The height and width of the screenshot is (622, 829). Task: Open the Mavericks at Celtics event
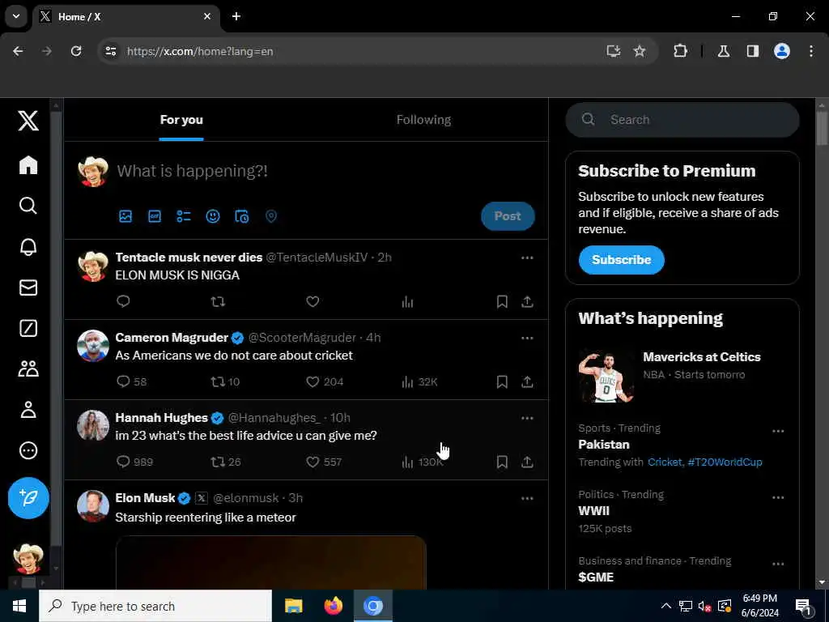pyautogui.click(x=682, y=374)
